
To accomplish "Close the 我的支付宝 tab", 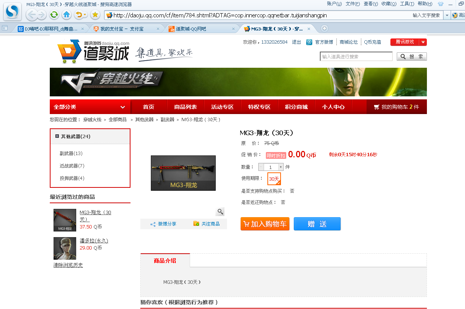I will [x=157, y=29].
